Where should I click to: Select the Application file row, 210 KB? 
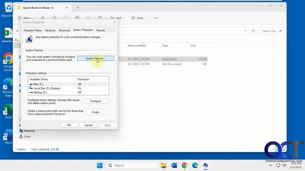[x=163, y=59]
